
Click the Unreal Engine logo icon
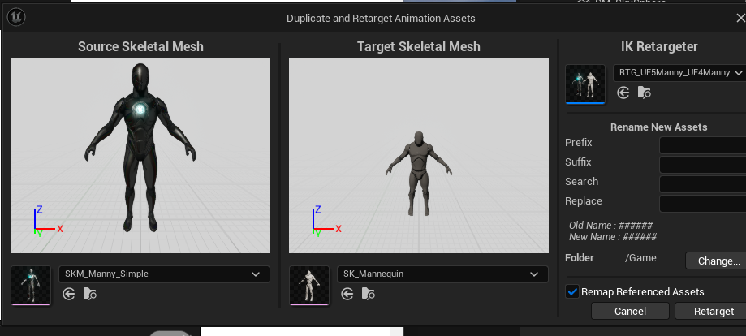pyautogui.click(x=17, y=18)
